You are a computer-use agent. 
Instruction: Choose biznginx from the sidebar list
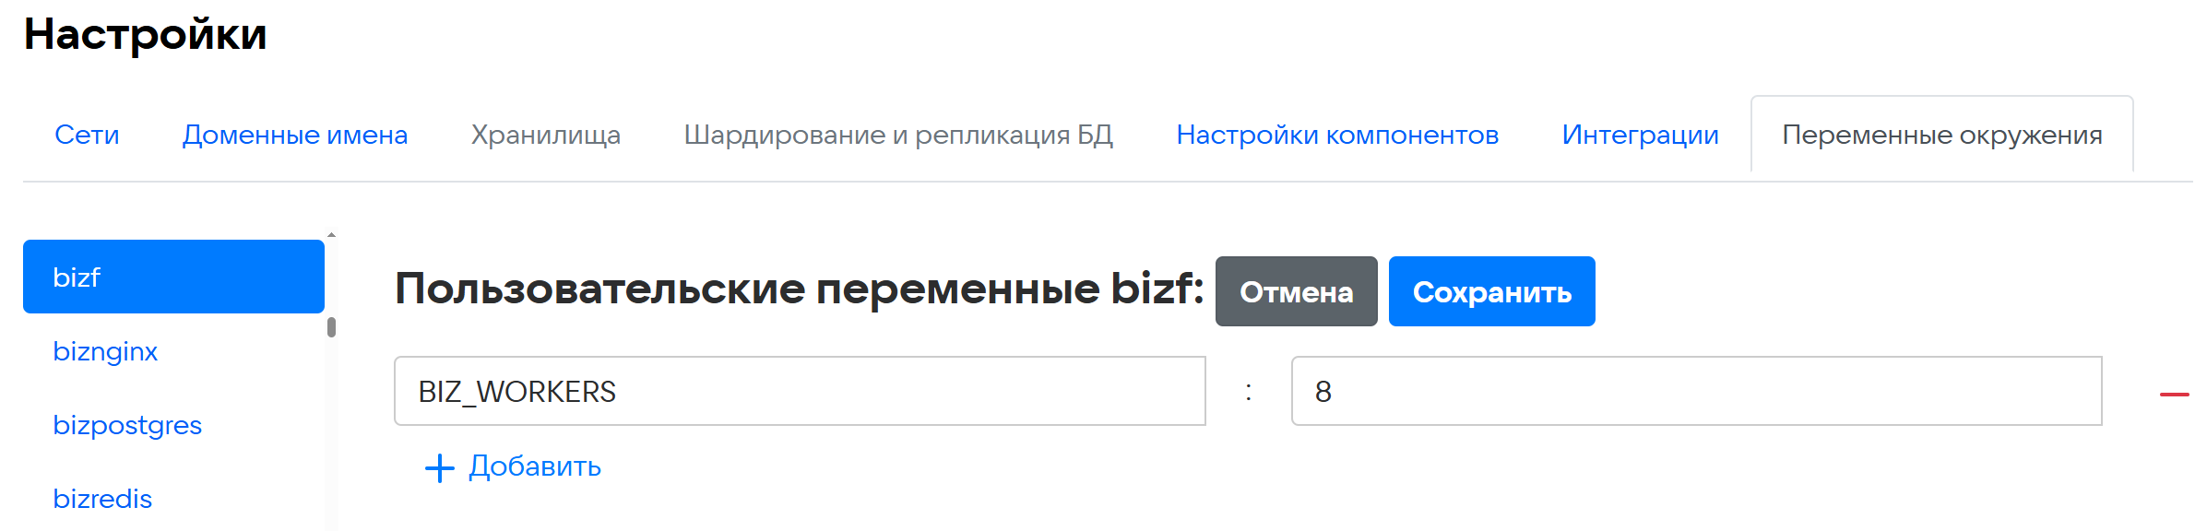pos(105,351)
